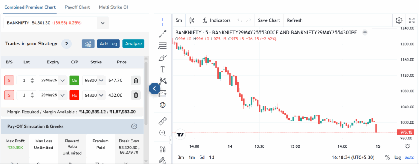Viewport: 419px width, 164px height.
Task: Switch chart to fullscreen mode
Action: click(x=412, y=20)
